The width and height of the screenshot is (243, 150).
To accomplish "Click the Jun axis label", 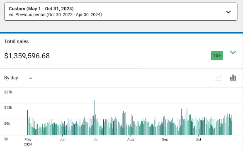I will (63, 139).
